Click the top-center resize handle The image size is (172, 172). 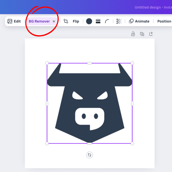point(90,63)
